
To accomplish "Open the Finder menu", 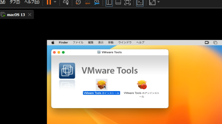I will coord(64,42).
